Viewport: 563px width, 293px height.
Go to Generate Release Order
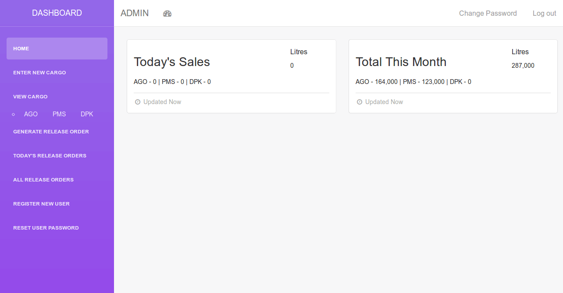click(51, 132)
